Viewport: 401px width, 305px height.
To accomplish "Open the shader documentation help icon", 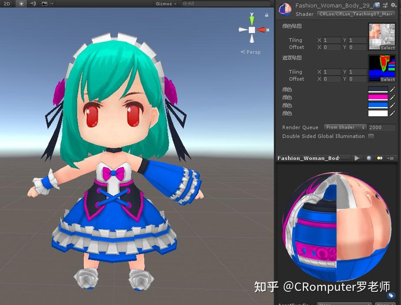I will [x=376, y=5].
